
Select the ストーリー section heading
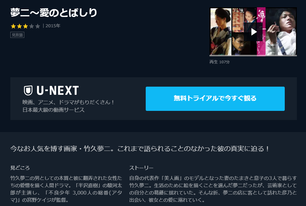pos(141,168)
